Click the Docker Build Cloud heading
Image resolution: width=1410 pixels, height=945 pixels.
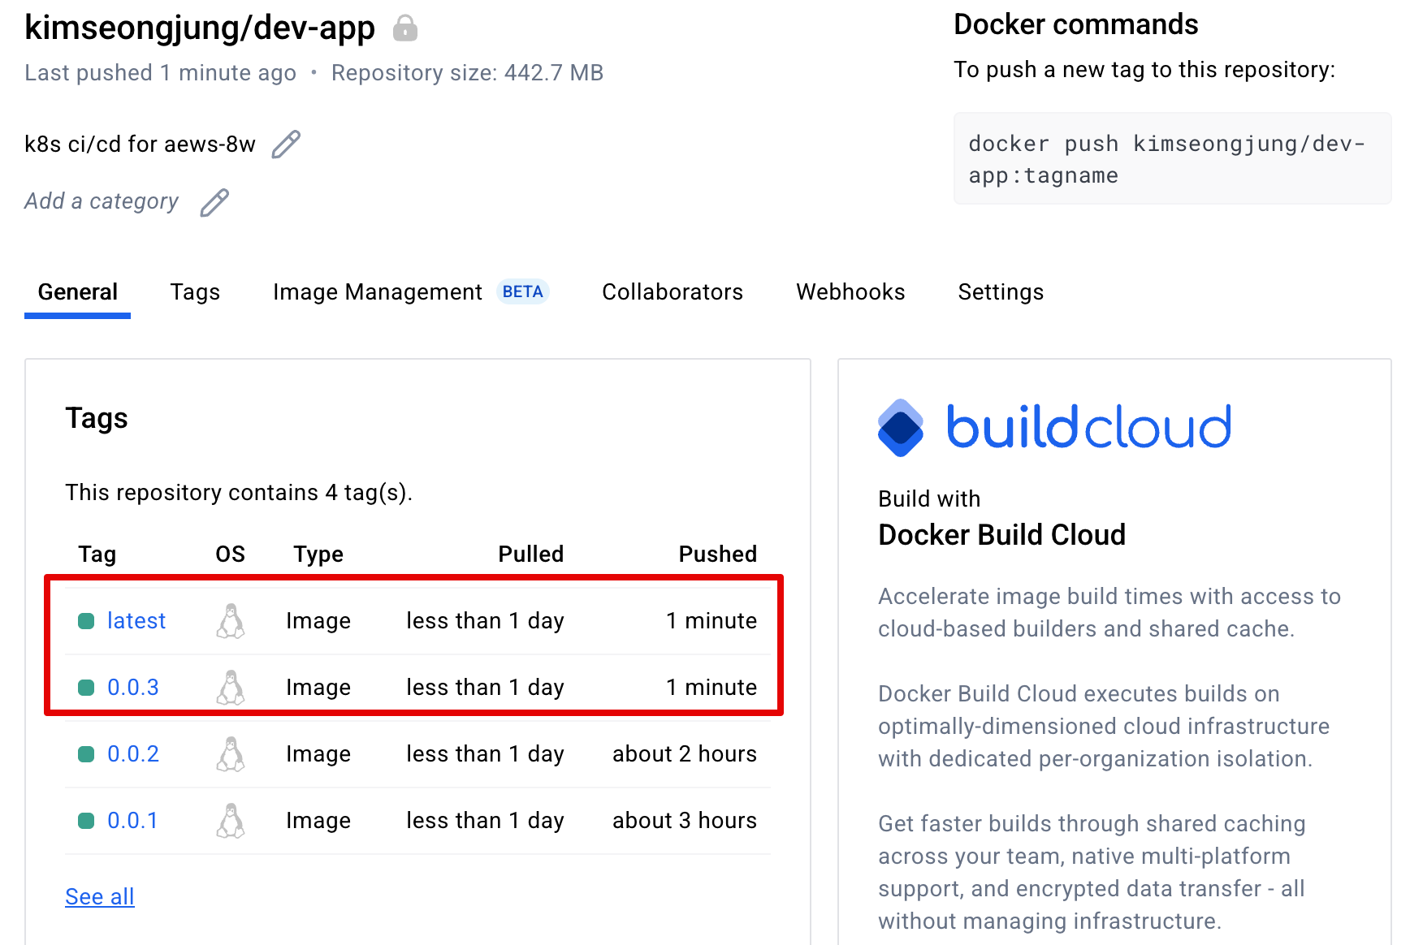[1002, 535]
